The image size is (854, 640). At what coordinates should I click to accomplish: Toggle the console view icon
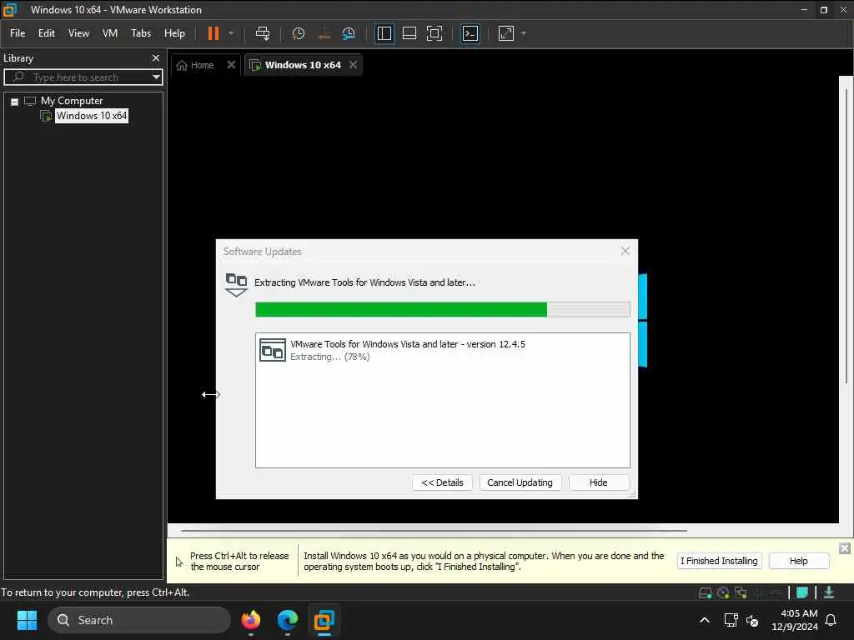coord(470,33)
